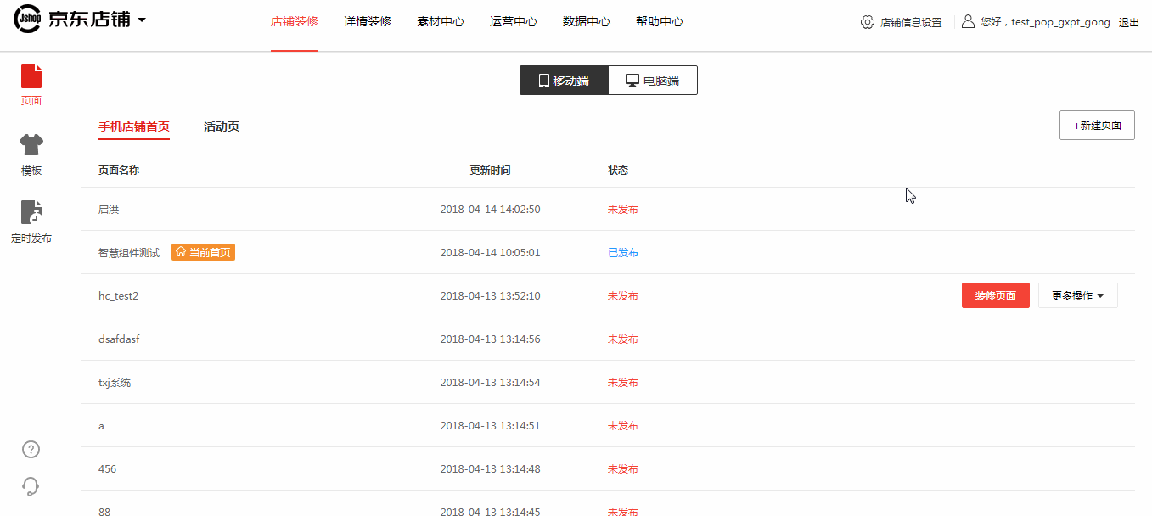This screenshot has width=1152, height=516.
Task: Click the Jshop logo icon
Action: pyautogui.click(x=27, y=20)
